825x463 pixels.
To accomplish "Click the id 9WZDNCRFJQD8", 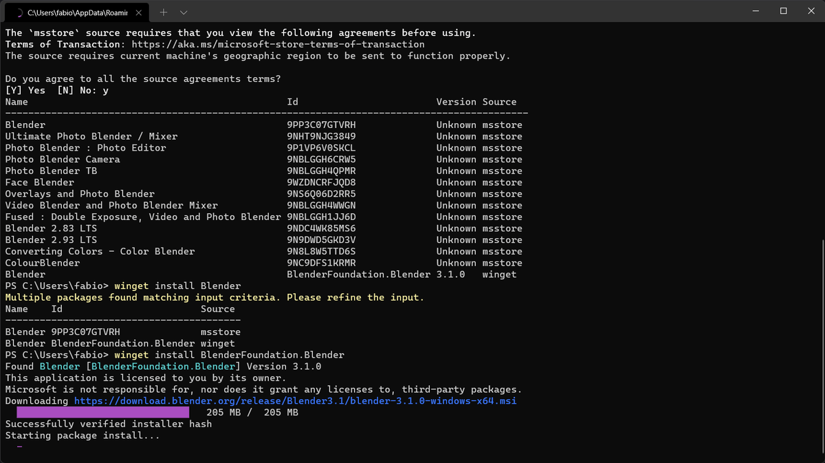I will tap(321, 182).
